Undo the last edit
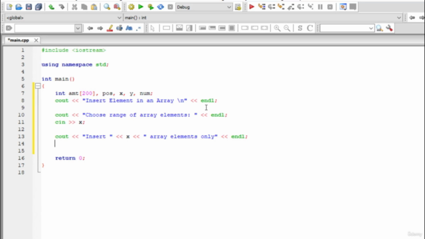 tap(51, 7)
